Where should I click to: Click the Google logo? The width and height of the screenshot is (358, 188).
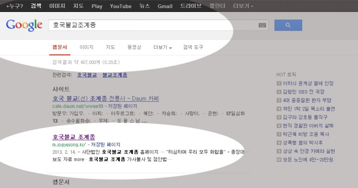click(x=24, y=25)
